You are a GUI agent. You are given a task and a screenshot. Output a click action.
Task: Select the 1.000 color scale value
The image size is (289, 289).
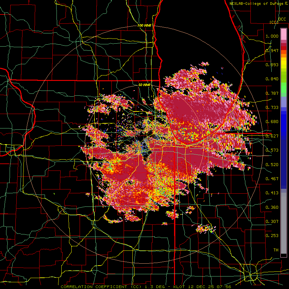point(272,36)
